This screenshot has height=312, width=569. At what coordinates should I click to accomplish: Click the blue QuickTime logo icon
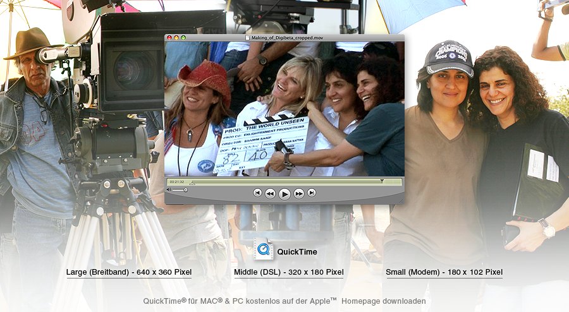point(263,250)
